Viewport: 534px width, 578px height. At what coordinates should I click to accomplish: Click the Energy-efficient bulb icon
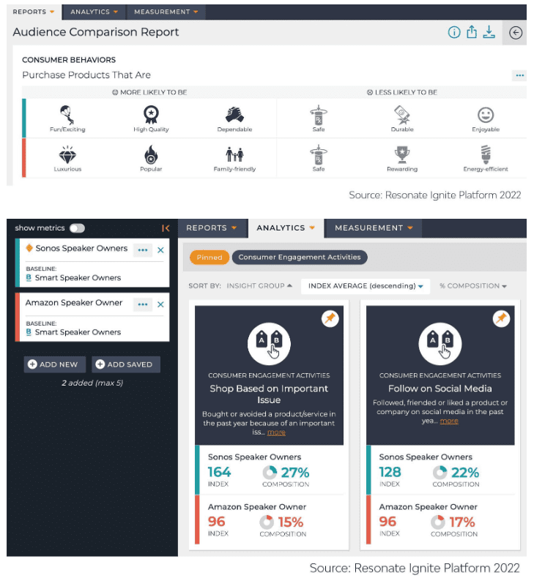[486, 154]
